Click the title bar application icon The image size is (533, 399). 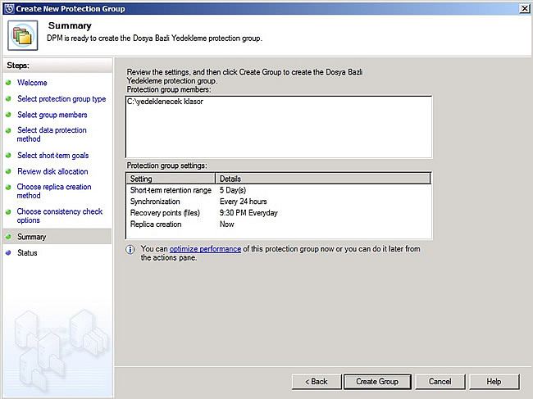(x=8, y=7)
